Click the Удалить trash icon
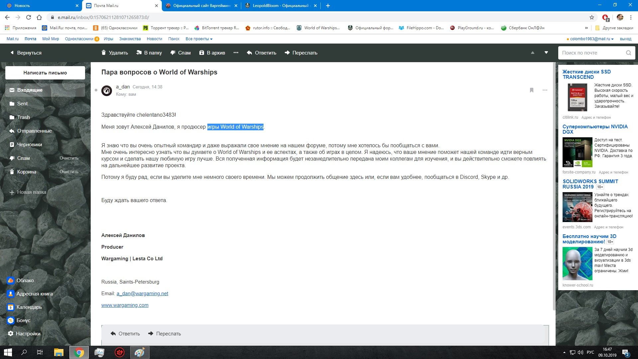 click(x=104, y=53)
